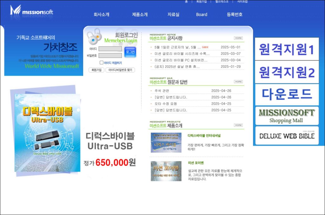Image resolution: width=325 pixels, height=215 pixels.
Task: Open the 제품소개 menu
Action: 140,15
